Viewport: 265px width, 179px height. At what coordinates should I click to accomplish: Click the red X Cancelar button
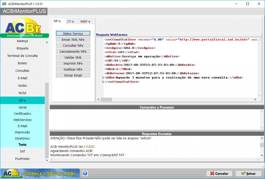219,173
